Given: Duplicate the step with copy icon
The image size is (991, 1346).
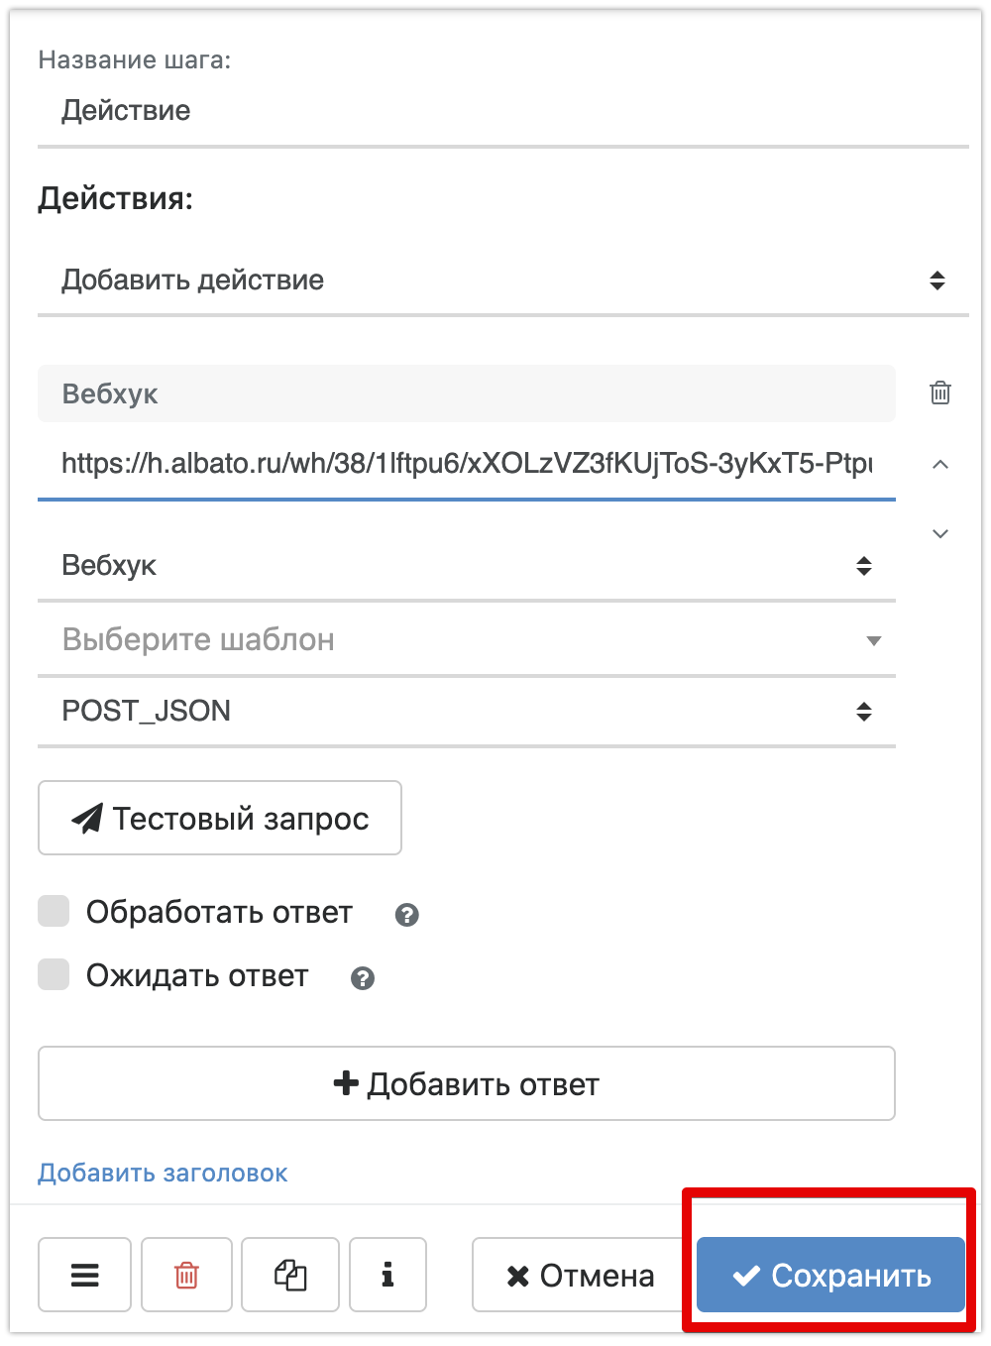Looking at the screenshot, I should (290, 1275).
